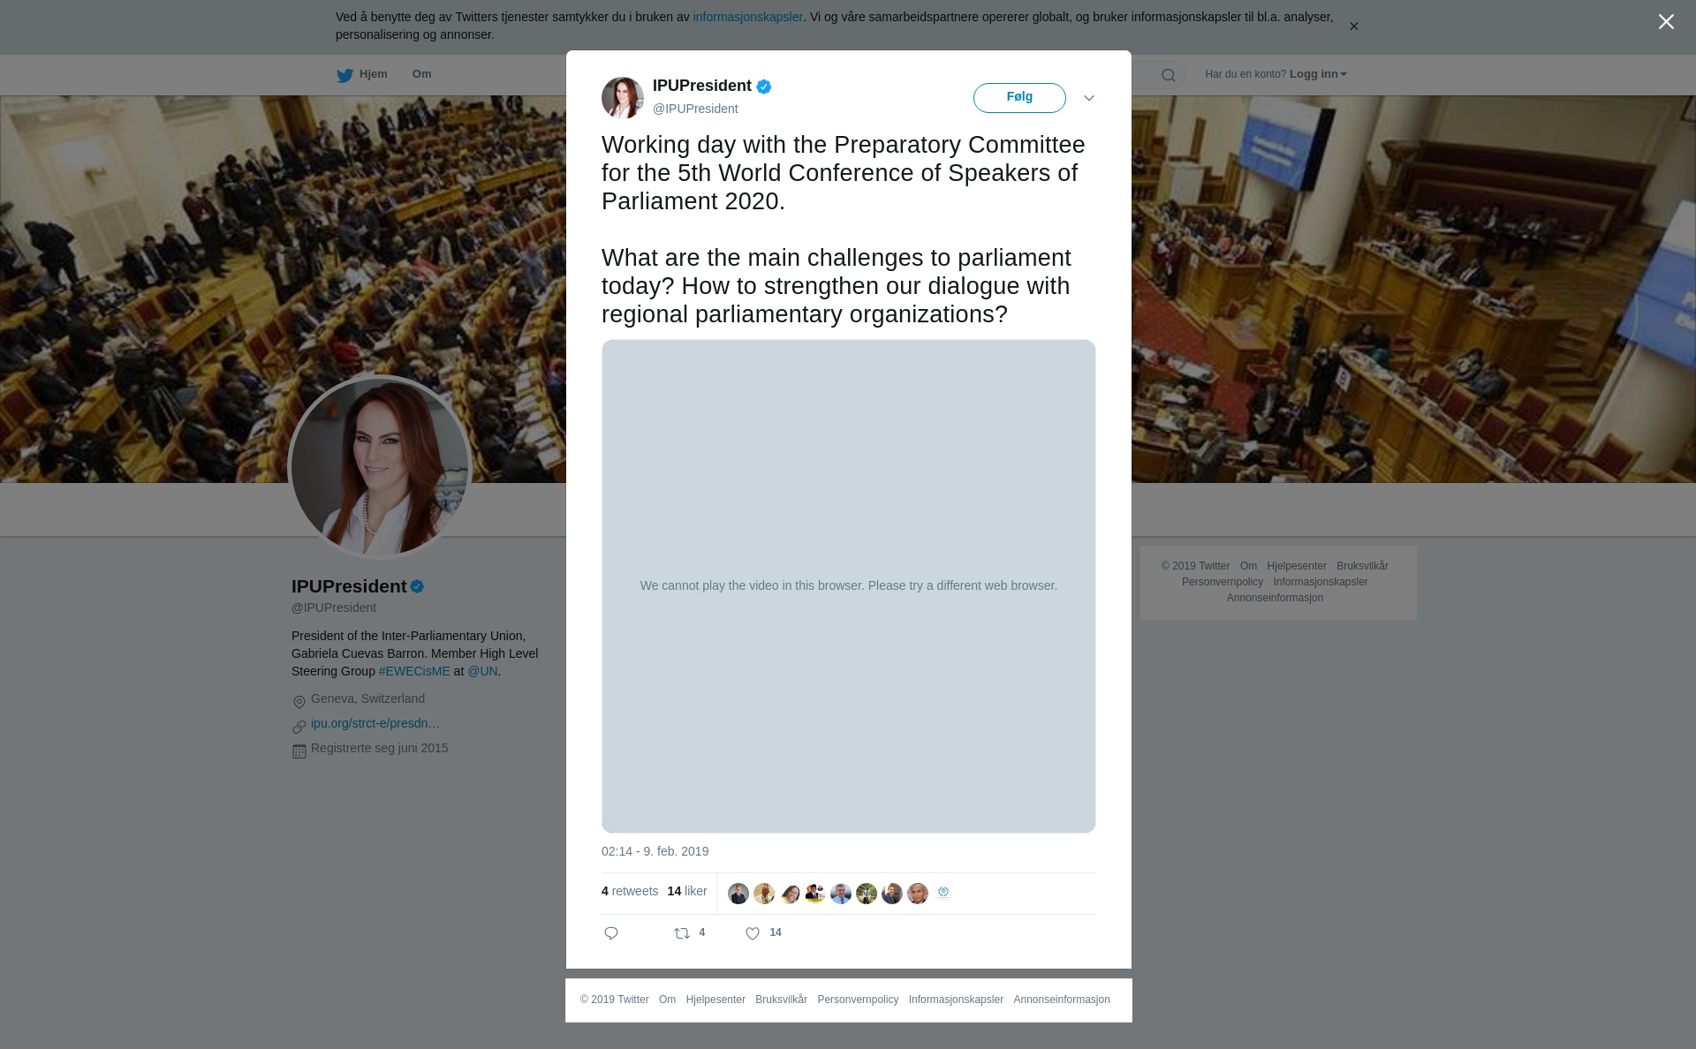This screenshot has height=1049, width=1696.
Task: Open the tweet timestamp 02:14 - 9. feb. 2019
Action: point(655,851)
